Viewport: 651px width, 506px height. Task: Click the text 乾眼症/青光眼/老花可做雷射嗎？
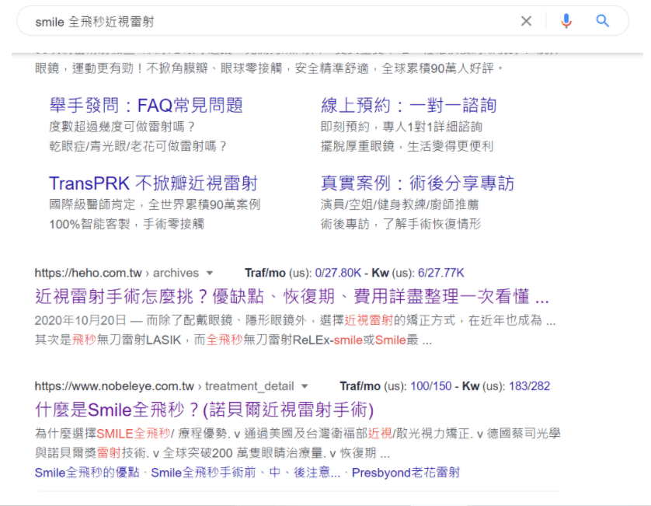click(138, 146)
